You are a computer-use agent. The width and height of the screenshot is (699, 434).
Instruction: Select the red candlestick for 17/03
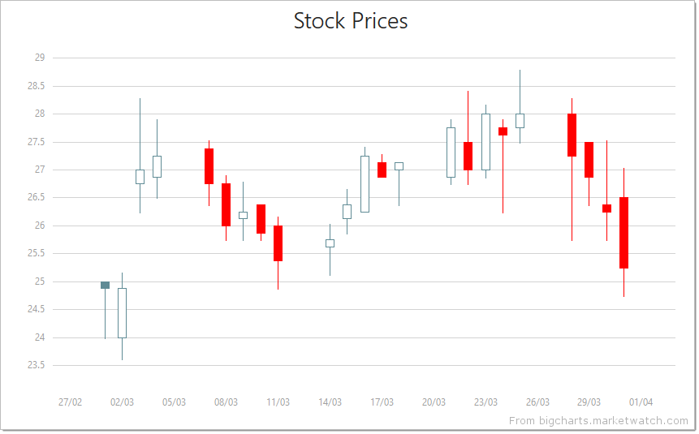[x=382, y=170]
